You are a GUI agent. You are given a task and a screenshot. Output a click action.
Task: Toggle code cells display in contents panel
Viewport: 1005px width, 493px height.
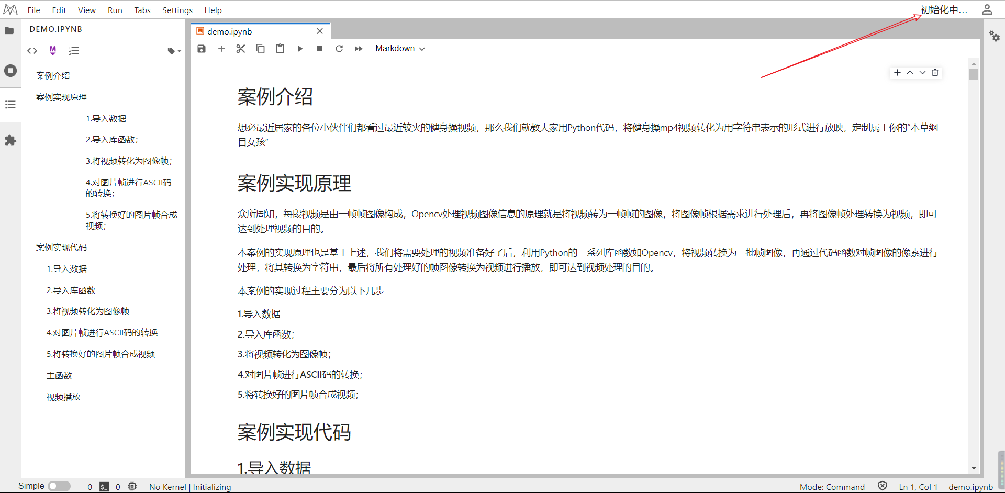click(x=32, y=51)
